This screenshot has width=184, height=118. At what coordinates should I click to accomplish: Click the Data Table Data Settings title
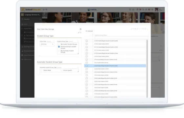click(45, 29)
